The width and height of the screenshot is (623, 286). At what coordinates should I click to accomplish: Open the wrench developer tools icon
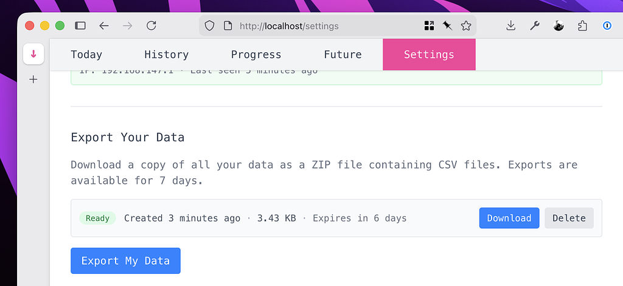(x=535, y=26)
